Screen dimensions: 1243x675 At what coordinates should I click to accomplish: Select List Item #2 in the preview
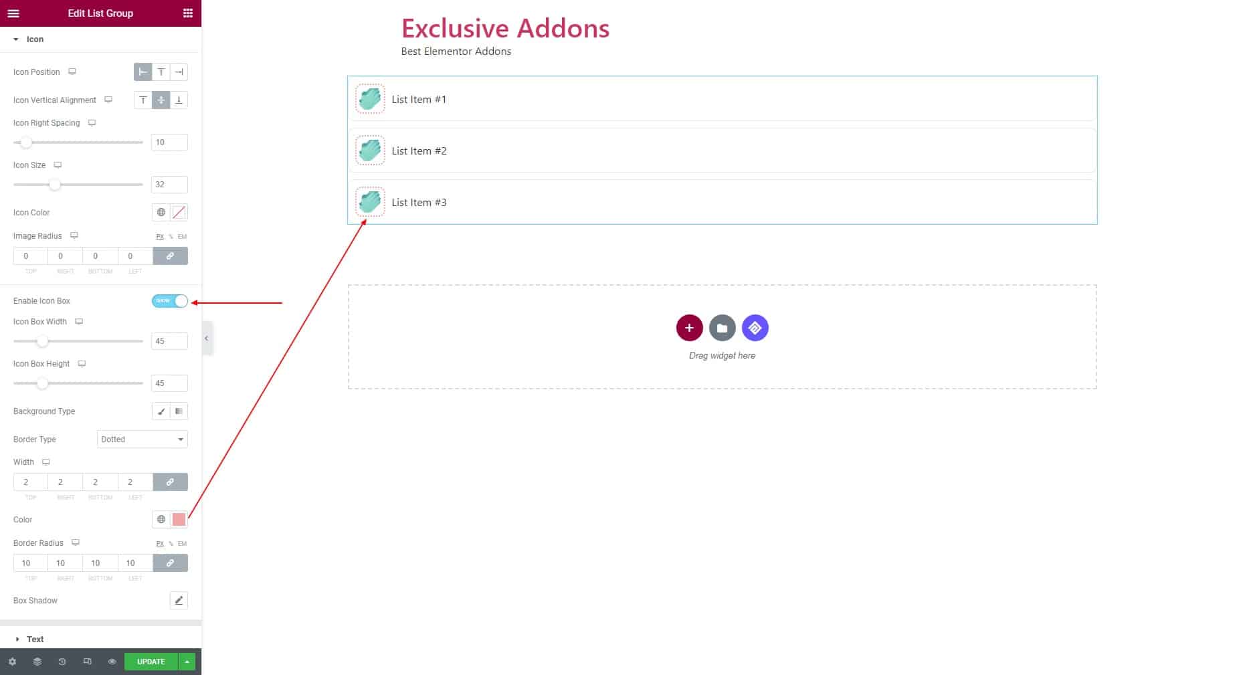pyautogui.click(x=419, y=151)
